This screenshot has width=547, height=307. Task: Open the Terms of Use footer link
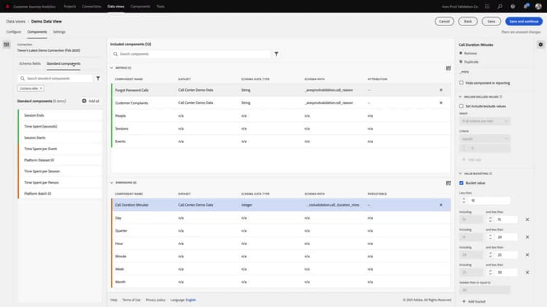click(x=131, y=300)
